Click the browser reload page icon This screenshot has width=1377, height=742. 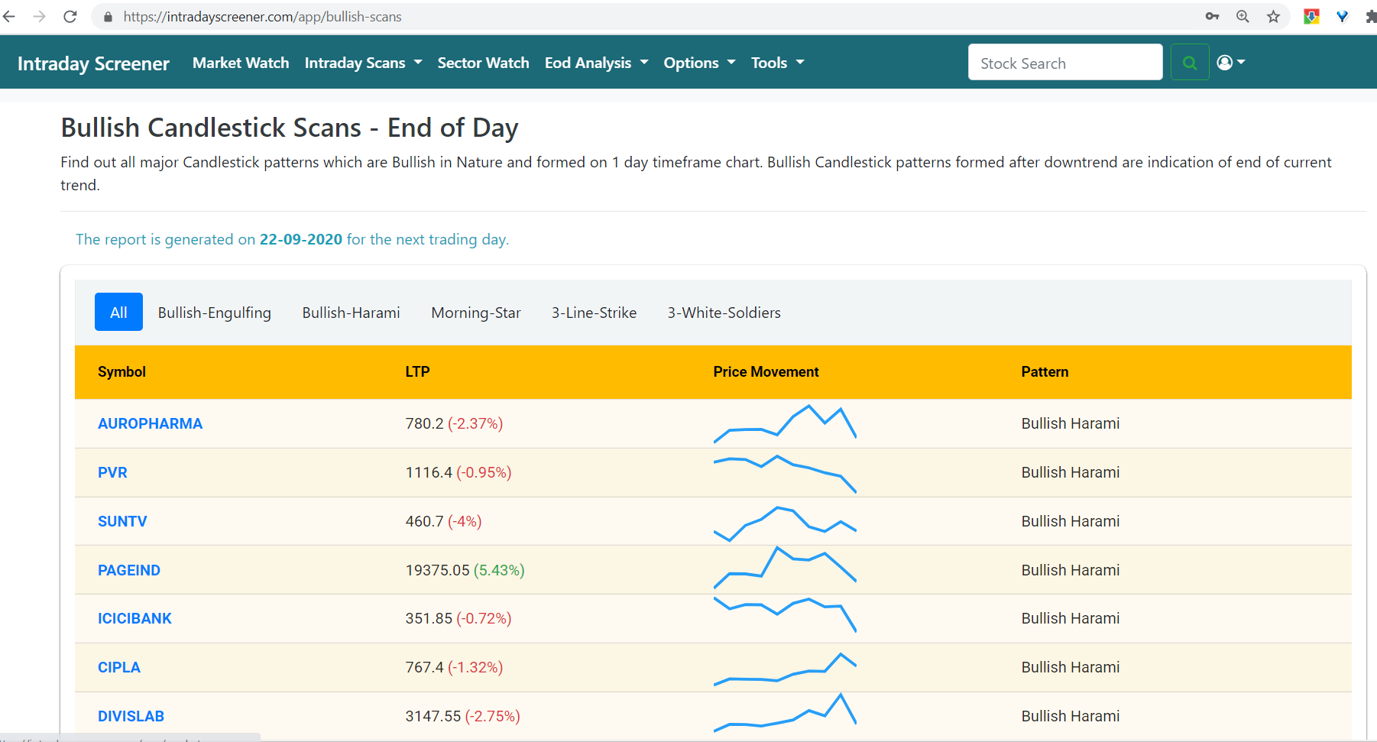[70, 16]
